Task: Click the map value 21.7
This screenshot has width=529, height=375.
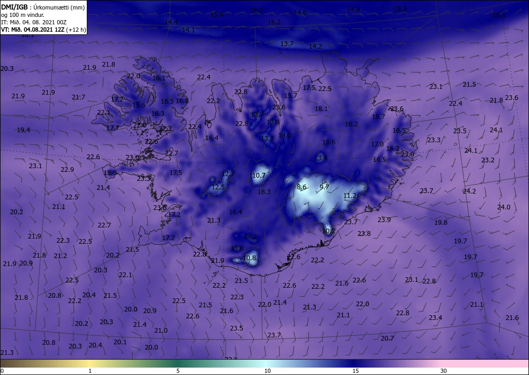Action: point(78,97)
